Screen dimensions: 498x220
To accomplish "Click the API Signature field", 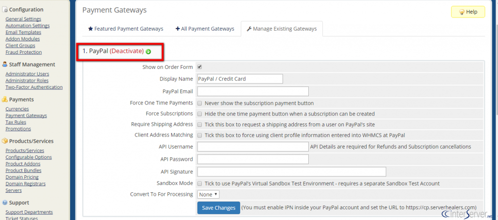I will 292,171.
